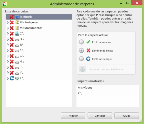Expand the Z:\ network drive node

pyautogui.click(x=8, y=79)
